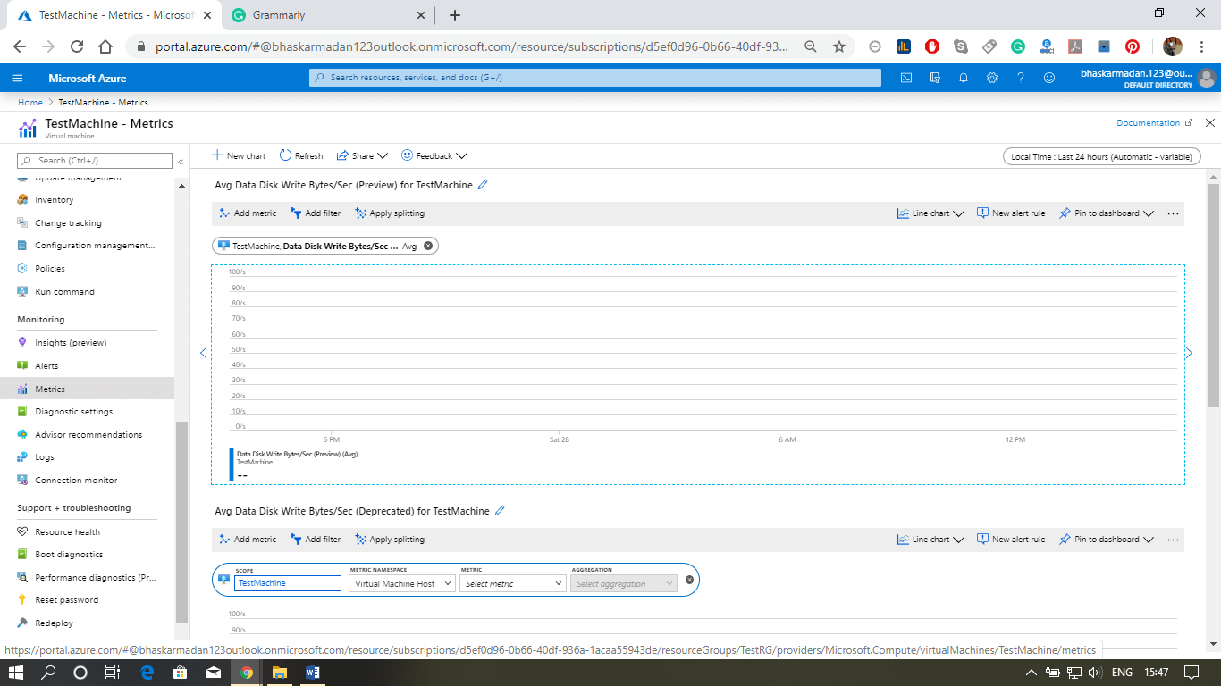1221x686 pixels.
Task: Shift chart time range backward with left arrow
Action: tap(203, 353)
